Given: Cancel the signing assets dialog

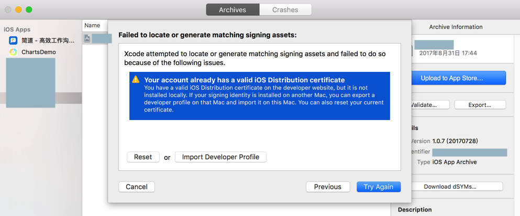Looking at the screenshot, I should coord(137,187).
